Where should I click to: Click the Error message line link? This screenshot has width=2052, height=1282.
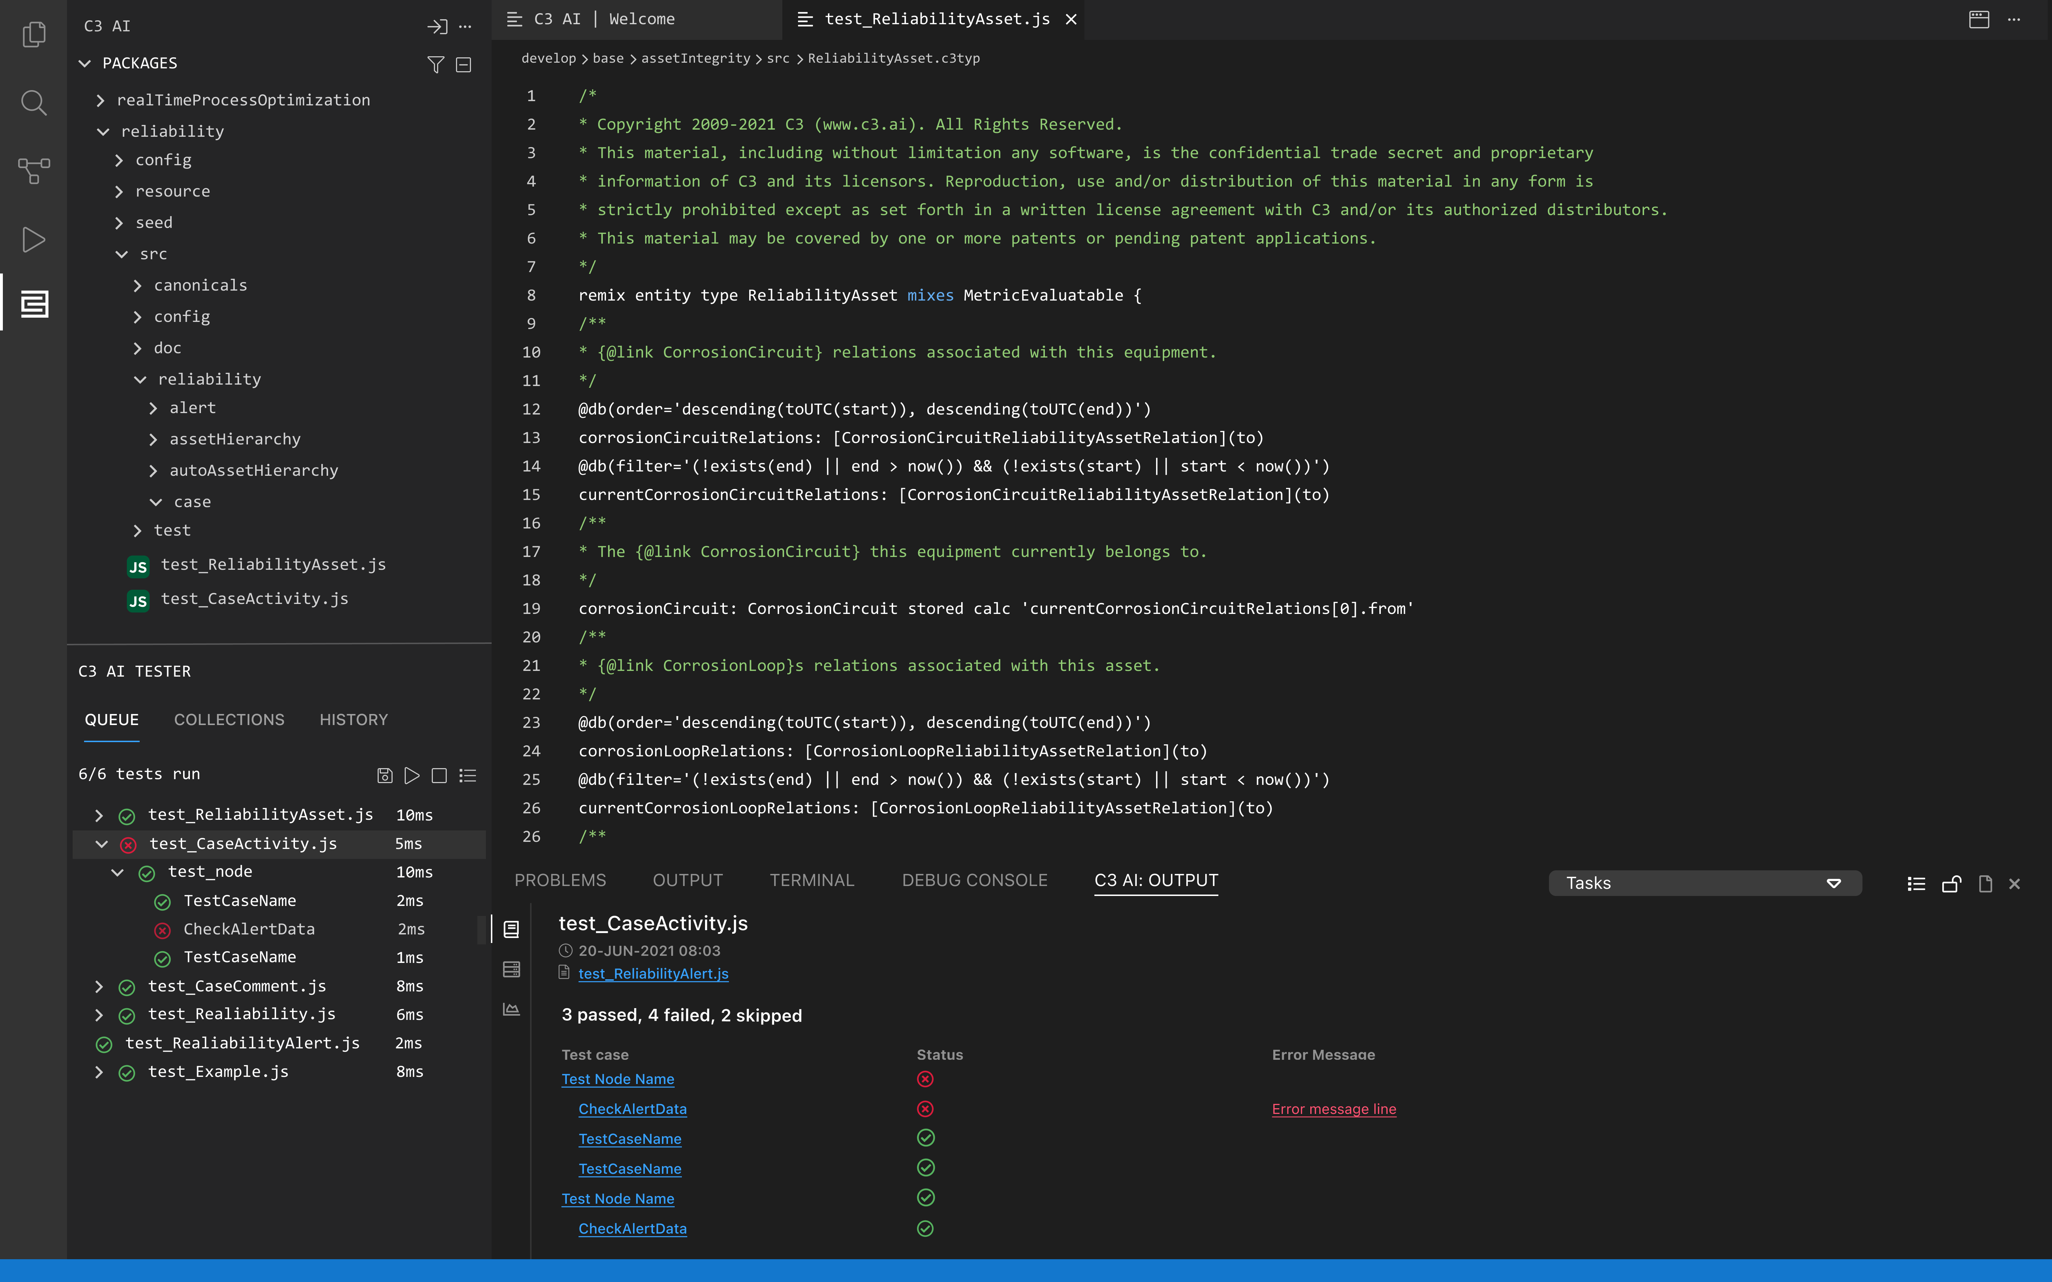pyautogui.click(x=1334, y=1109)
